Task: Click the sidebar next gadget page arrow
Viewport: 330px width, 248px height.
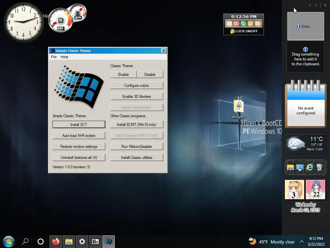Action: pos(316,5)
